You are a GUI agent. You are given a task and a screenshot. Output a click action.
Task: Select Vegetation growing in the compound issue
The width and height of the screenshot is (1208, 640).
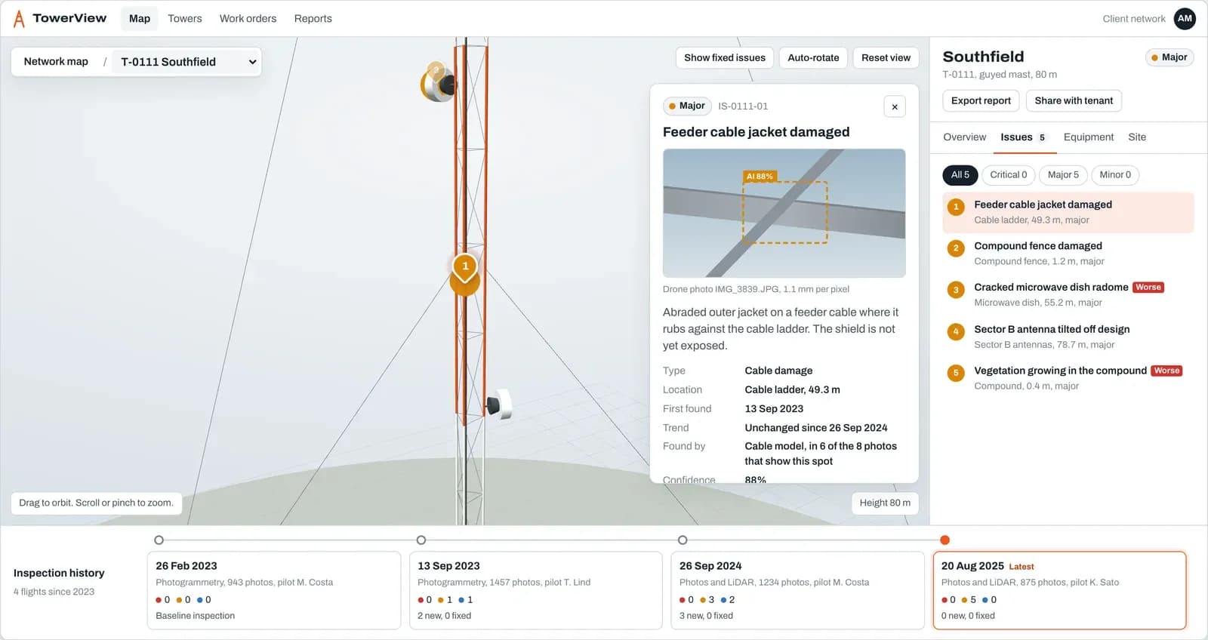point(1068,378)
